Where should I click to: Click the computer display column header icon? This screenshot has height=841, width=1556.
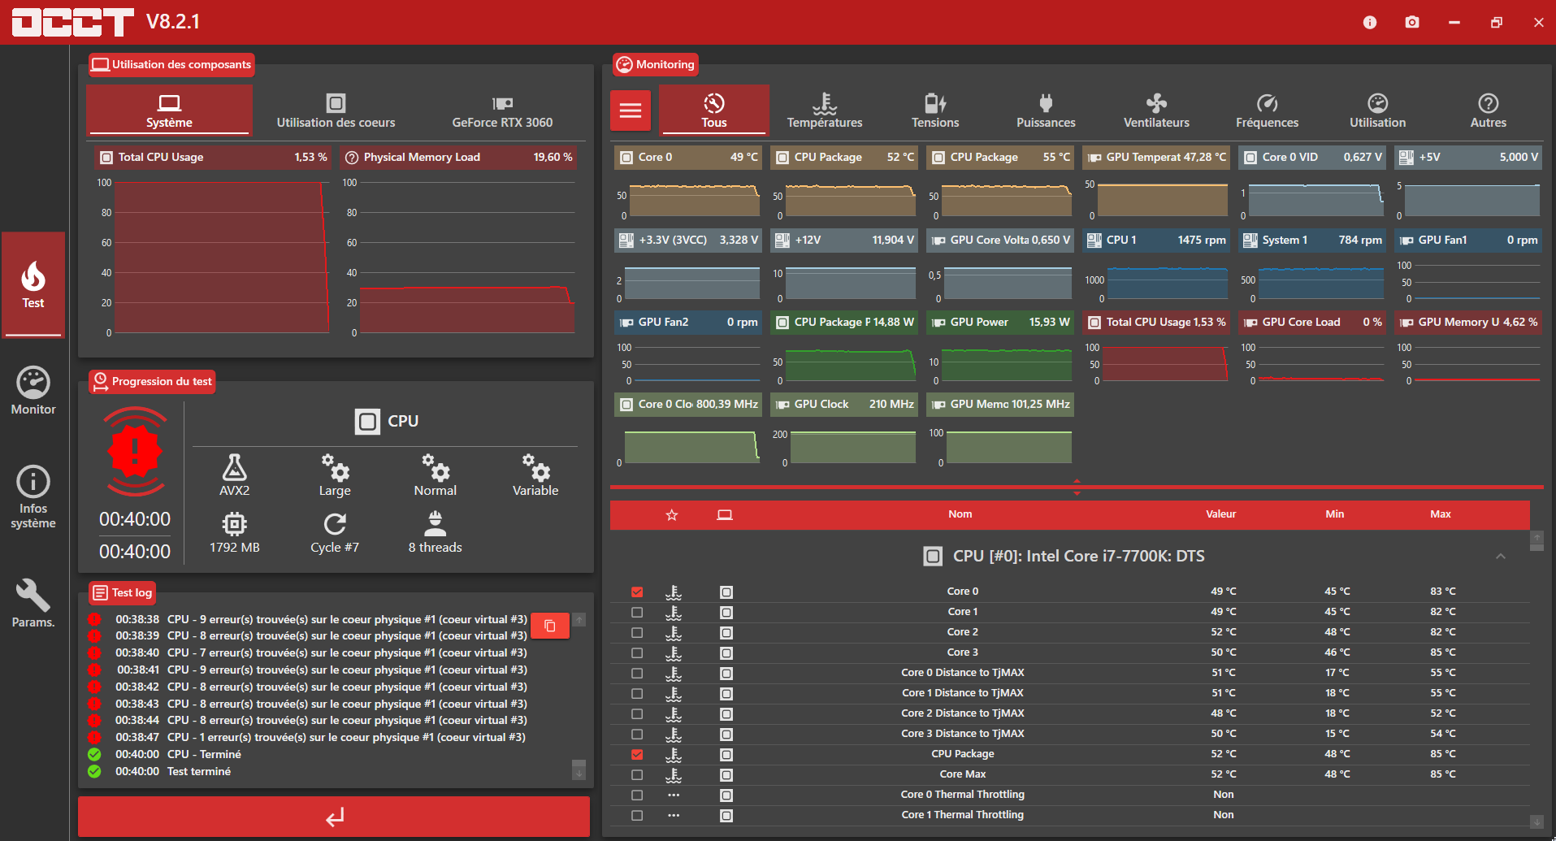coord(725,514)
